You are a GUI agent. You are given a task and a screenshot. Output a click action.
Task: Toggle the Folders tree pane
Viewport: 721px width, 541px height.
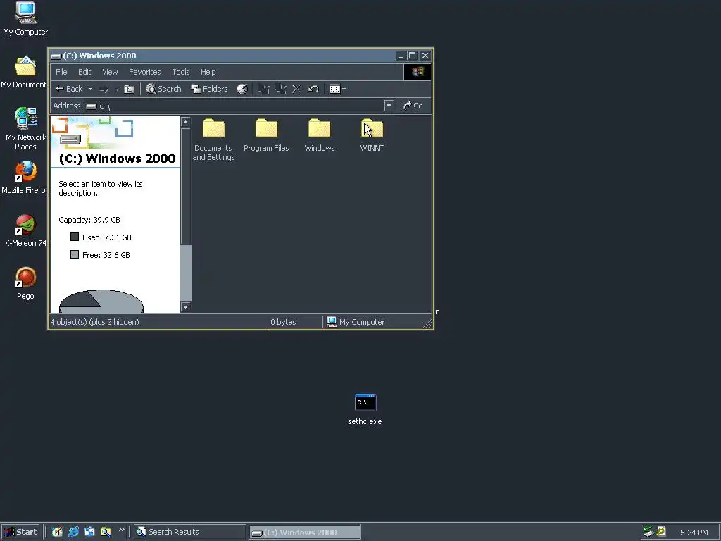209,89
